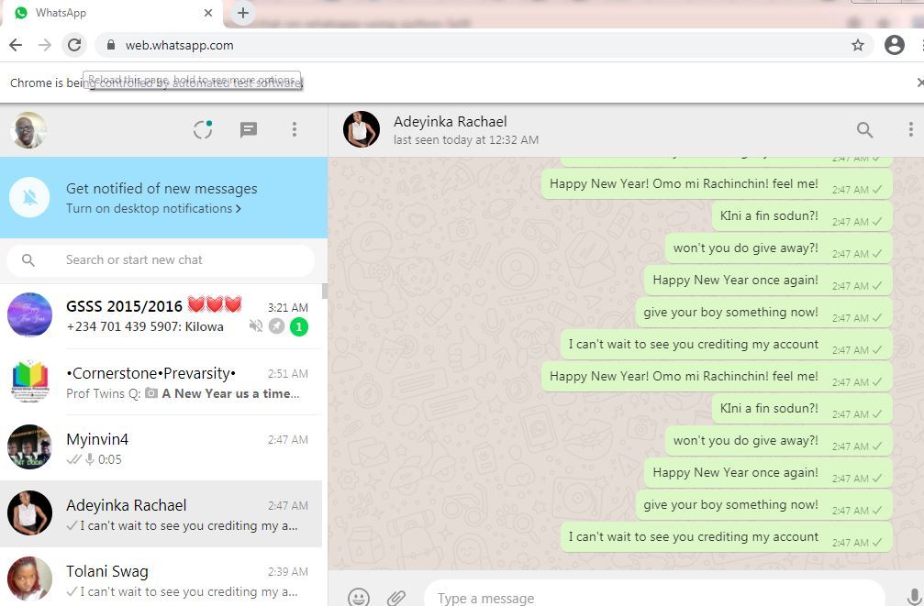Viewport: 924px width, 606px height.
Task: Click the Myinvin4 avatar
Action: click(x=29, y=447)
